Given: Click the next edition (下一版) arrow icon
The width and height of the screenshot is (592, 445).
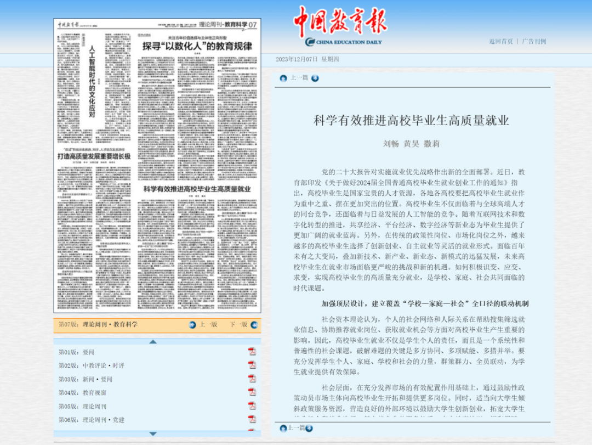Looking at the screenshot, I should click(254, 324).
